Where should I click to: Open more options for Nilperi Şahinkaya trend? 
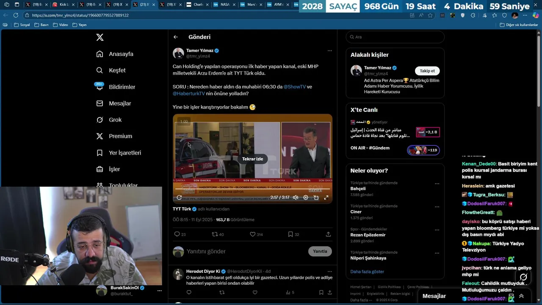[x=437, y=253]
